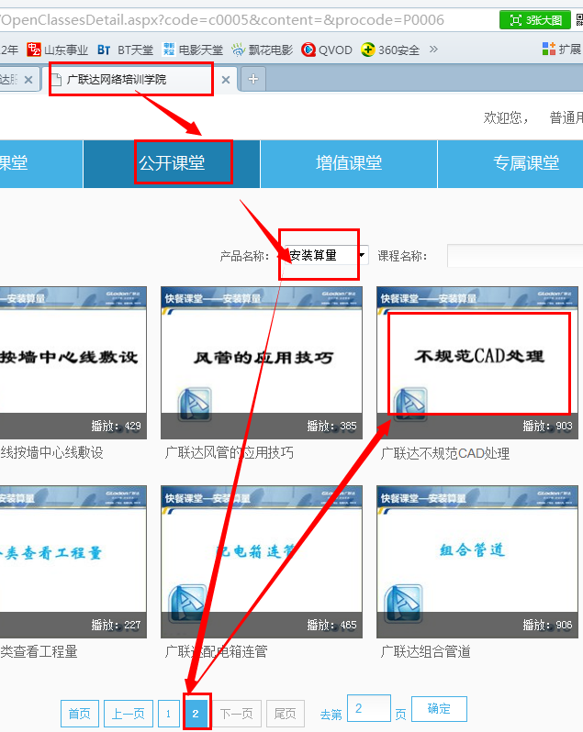This screenshot has width=583, height=732.
Task: Select the 专属课堂 navigation tab
Action: (510, 163)
